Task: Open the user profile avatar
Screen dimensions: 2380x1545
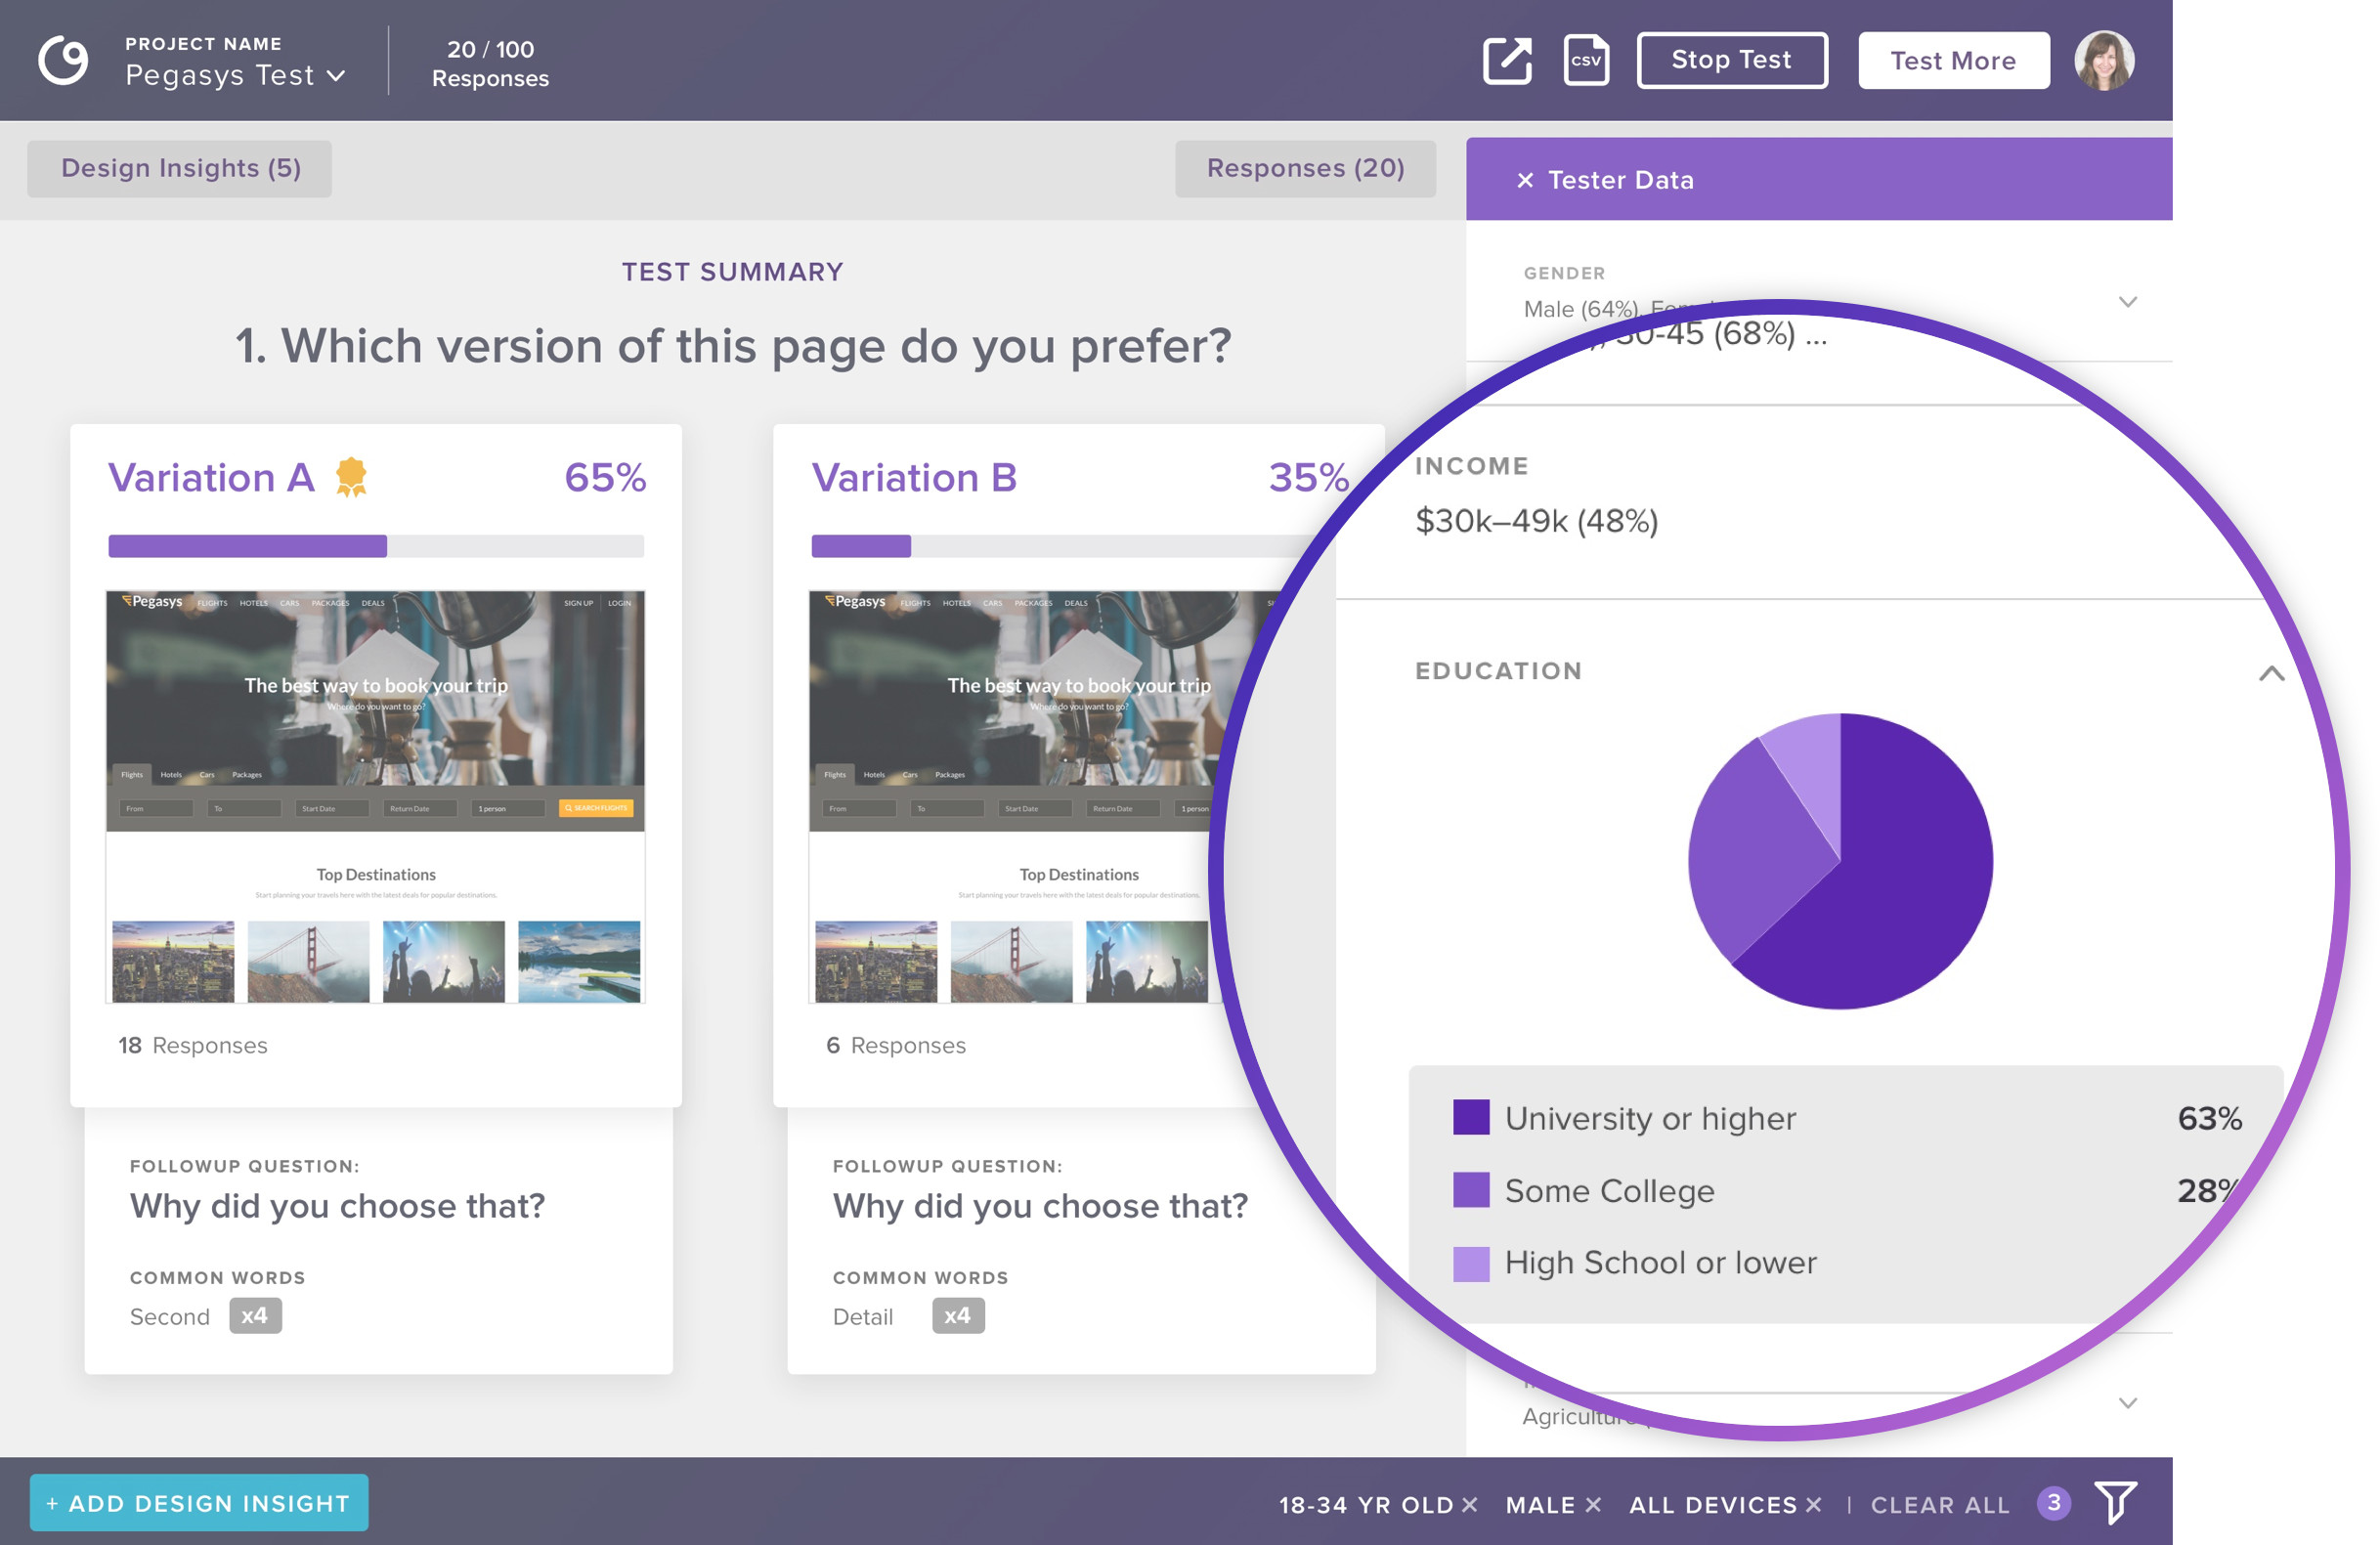Action: (x=2104, y=61)
